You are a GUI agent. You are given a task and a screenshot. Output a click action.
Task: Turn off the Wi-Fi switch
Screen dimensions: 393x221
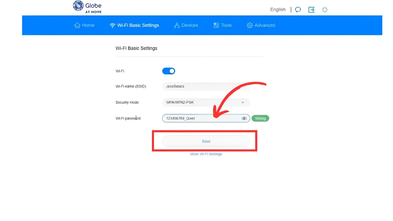168,71
